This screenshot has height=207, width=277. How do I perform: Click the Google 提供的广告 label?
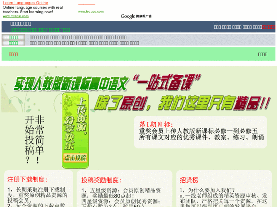coord(136,16)
